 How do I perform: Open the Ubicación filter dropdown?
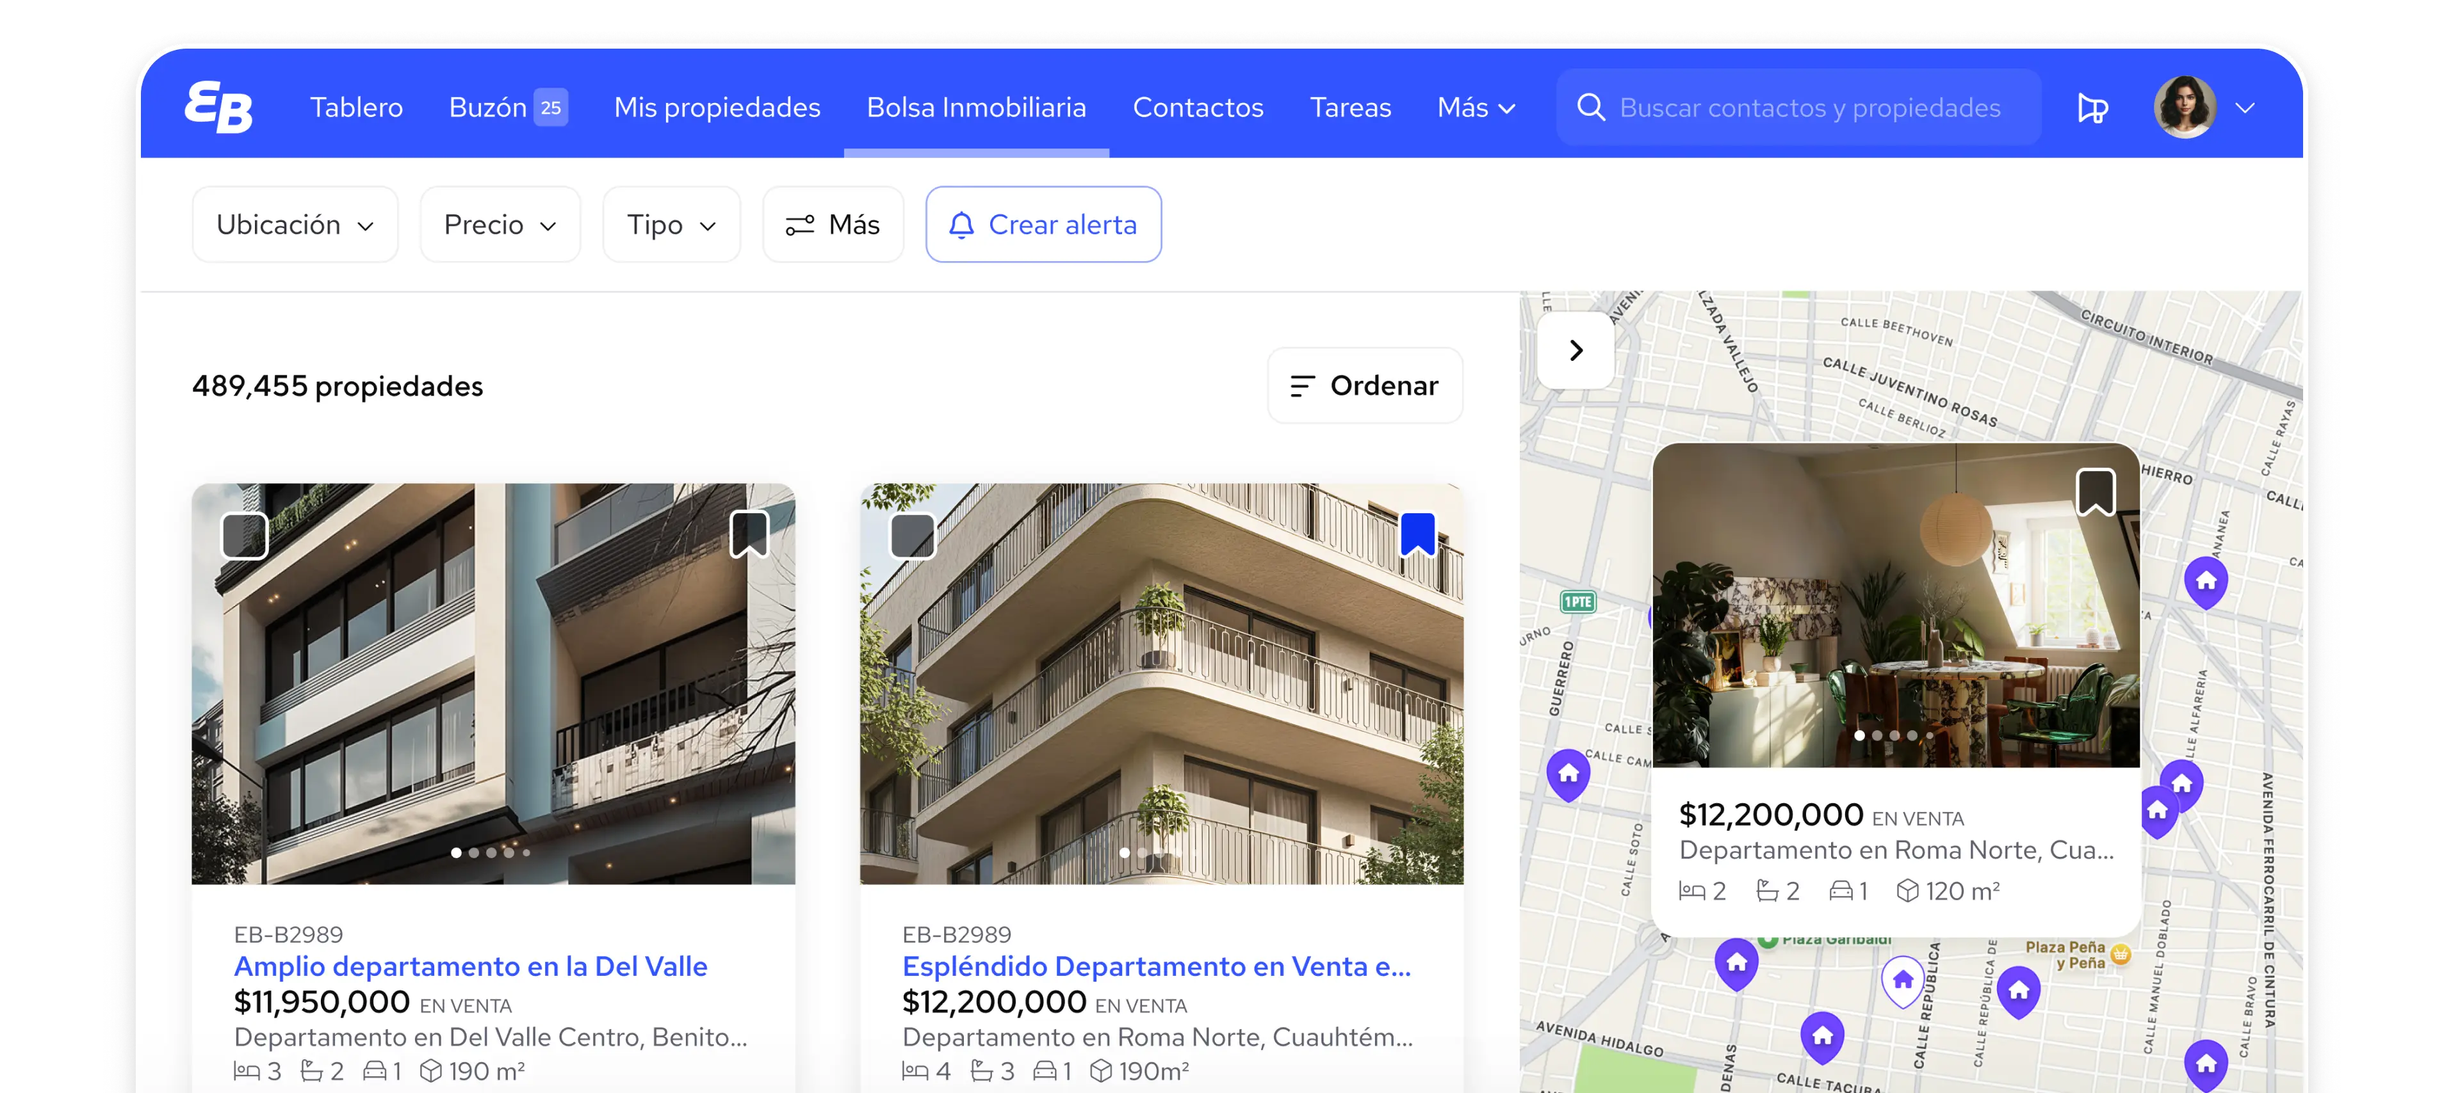(x=295, y=225)
